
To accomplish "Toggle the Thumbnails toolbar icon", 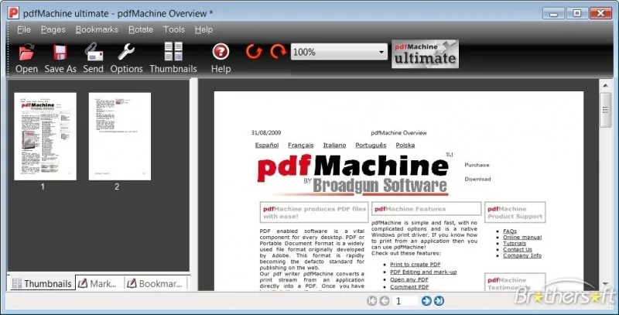I will (173, 51).
